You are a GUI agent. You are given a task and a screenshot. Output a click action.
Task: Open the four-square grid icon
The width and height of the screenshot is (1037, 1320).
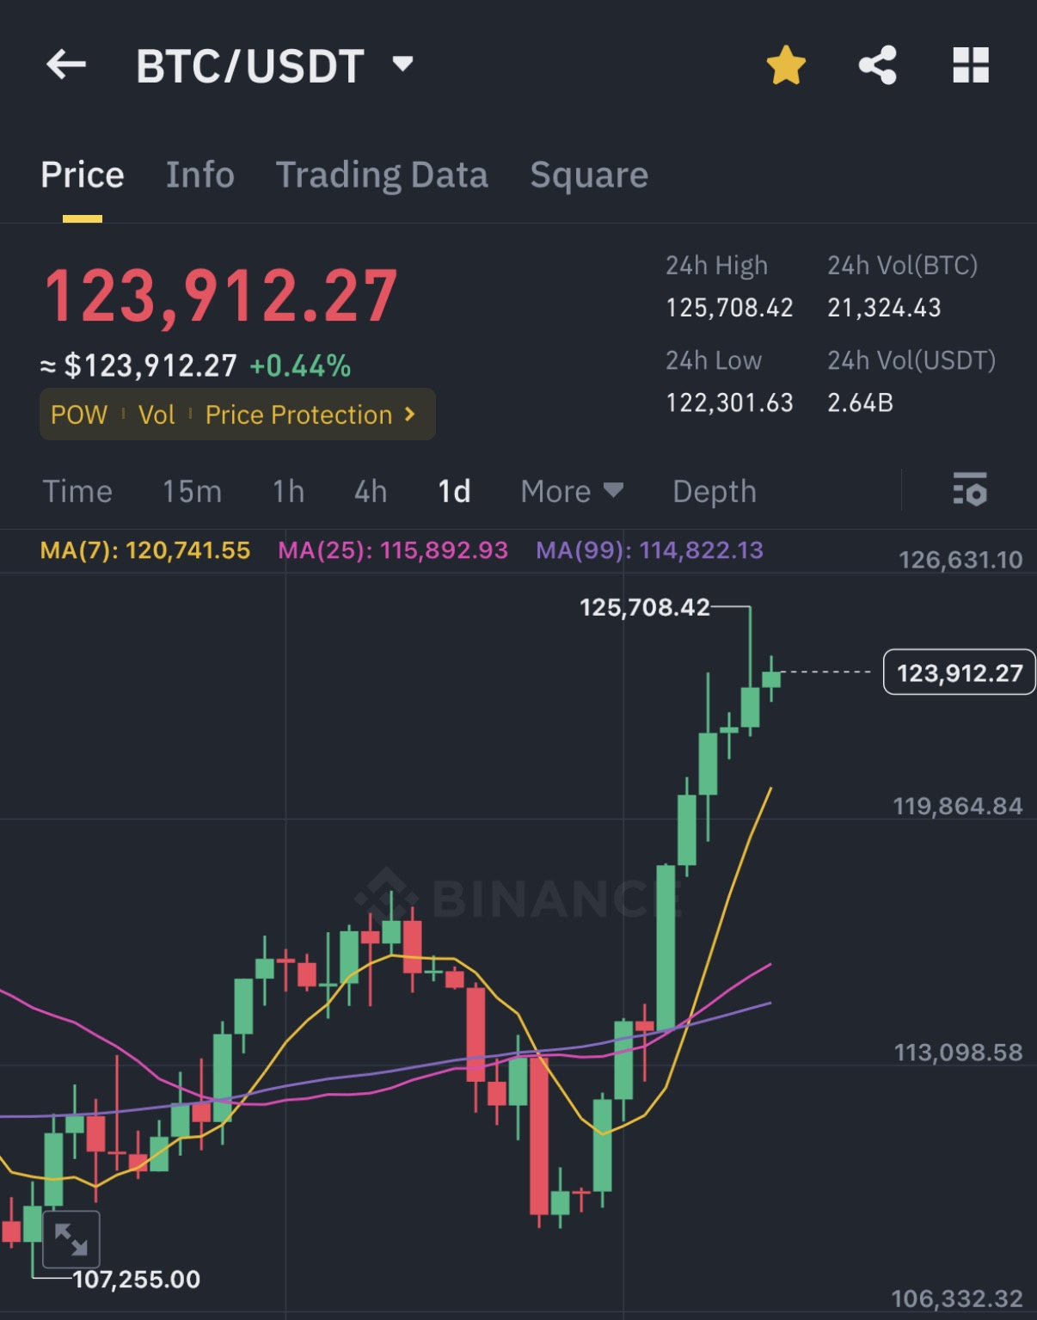tap(971, 65)
